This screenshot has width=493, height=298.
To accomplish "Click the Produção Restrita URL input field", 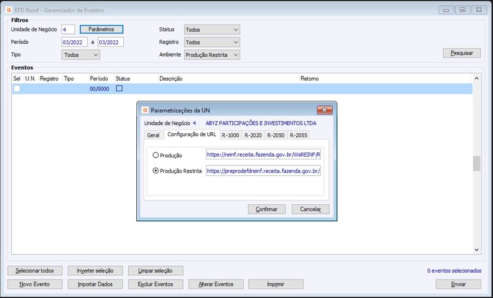I will (264, 171).
